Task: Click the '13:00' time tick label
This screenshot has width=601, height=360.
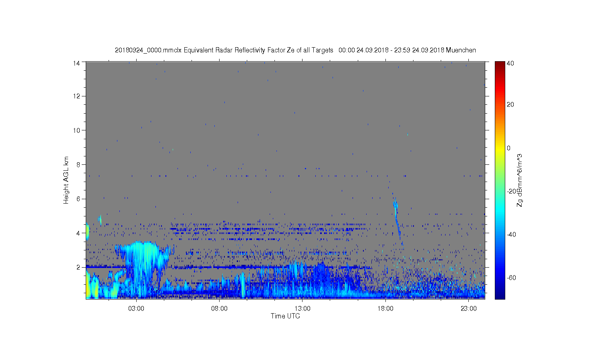Action: (x=303, y=309)
